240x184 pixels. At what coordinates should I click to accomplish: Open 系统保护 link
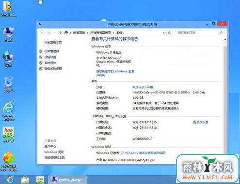tap(50, 63)
